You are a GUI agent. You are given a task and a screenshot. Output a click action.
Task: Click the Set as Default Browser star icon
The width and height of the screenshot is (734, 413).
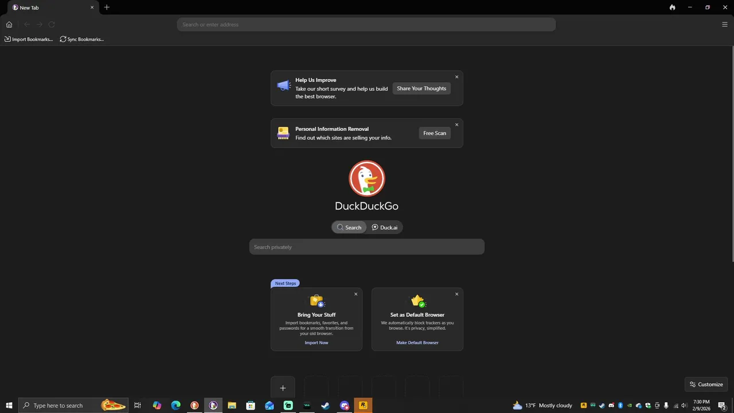pyautogui.click(x=418, y=301)
